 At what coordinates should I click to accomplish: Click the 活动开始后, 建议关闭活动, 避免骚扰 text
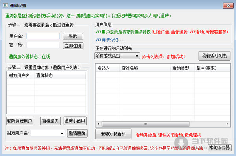[168, 135]
